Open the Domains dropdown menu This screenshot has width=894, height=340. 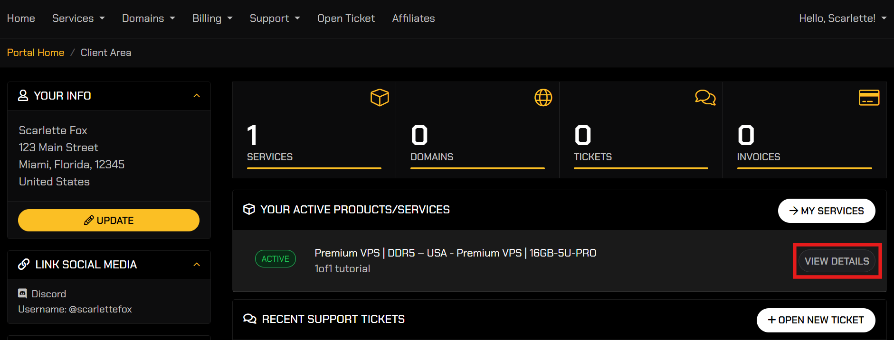pyautogui.click(x=148, y=18)
